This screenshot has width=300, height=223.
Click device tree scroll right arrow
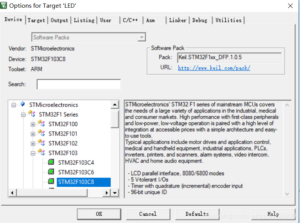pyautogui.click(x=107, y=193)
